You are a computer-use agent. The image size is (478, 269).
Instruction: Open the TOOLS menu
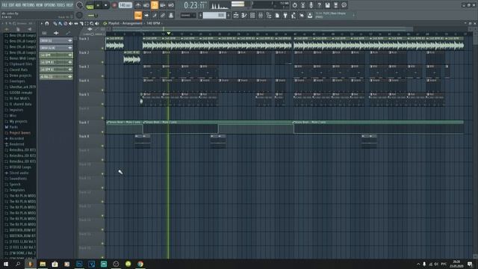click(x=60, y=5)
